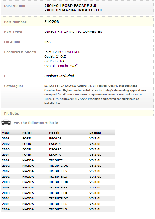Select the 2001 FORD ESCAPE row
Viewport: 155px width, 219px height.
pyautogui.click(x=58, y=139)
